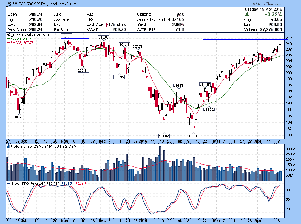Viewport: 301px width, 224px height.
Task: Click the Options value yes
Action: click(x=180, y=15)
